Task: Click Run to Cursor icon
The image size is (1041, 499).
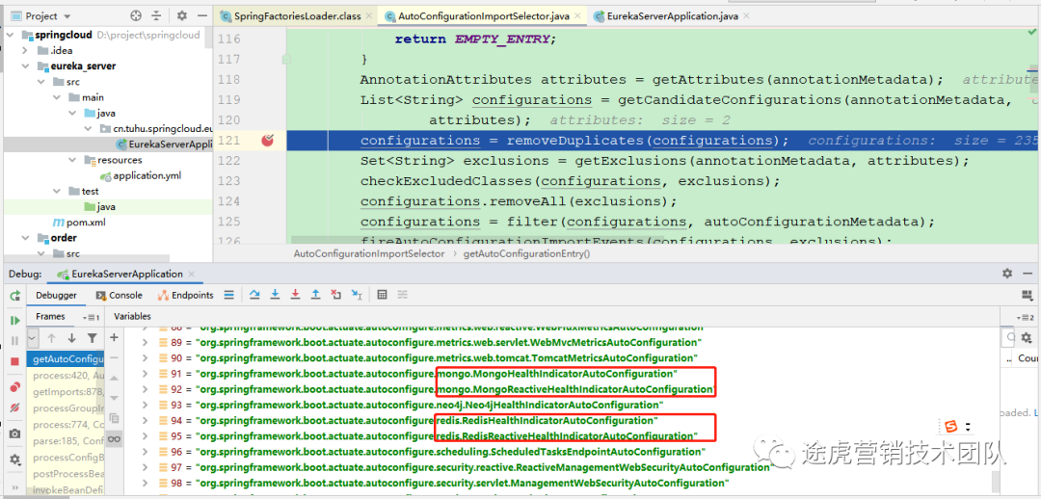Action: click(x=357, y=295)
